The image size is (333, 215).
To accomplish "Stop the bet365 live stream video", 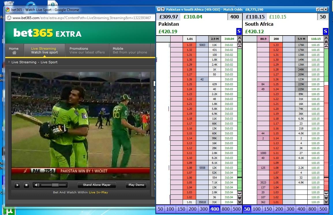I will [x=26, y=185].
